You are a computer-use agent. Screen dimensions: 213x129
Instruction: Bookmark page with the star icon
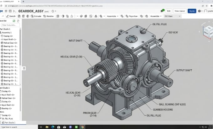pyautogui.click(x=207, y=6)
